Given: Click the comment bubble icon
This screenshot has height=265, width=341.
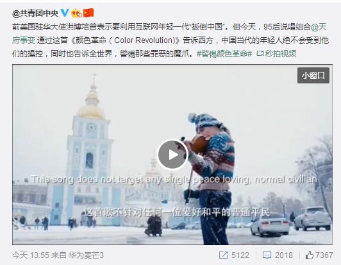Looking at the screenshot, I should coord(267,255).
